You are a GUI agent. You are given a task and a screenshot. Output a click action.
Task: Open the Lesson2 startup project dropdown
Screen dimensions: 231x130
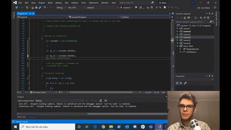point(103,8)
